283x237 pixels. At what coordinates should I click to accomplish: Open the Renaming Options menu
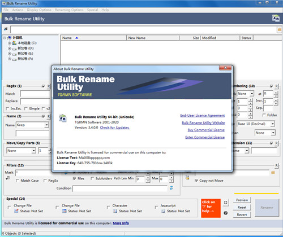point(69,10)
